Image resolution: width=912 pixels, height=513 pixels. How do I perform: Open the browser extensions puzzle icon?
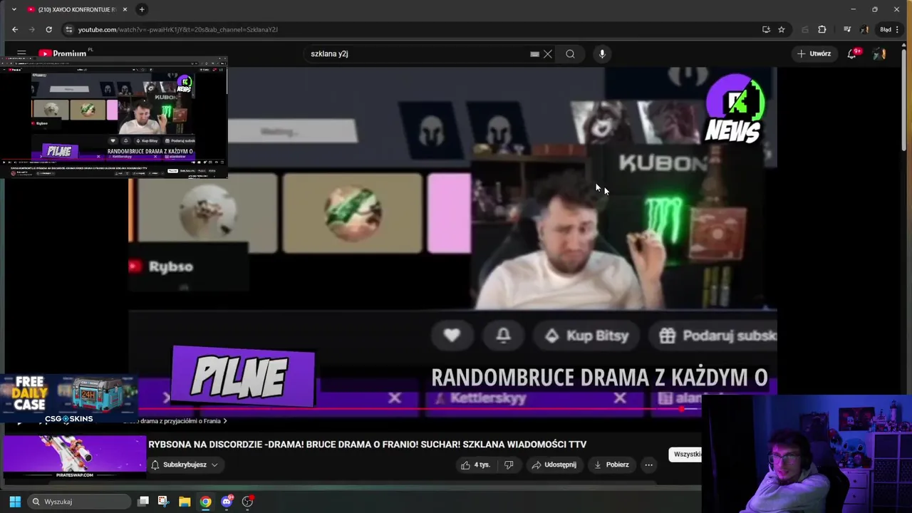click(x=822, y=29)
